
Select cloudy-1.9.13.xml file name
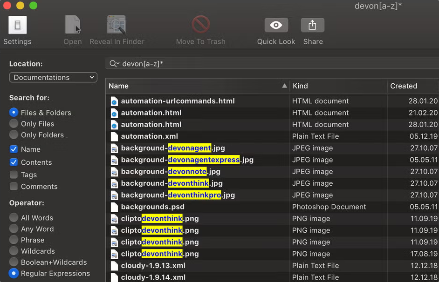click(x=153, y=266)
